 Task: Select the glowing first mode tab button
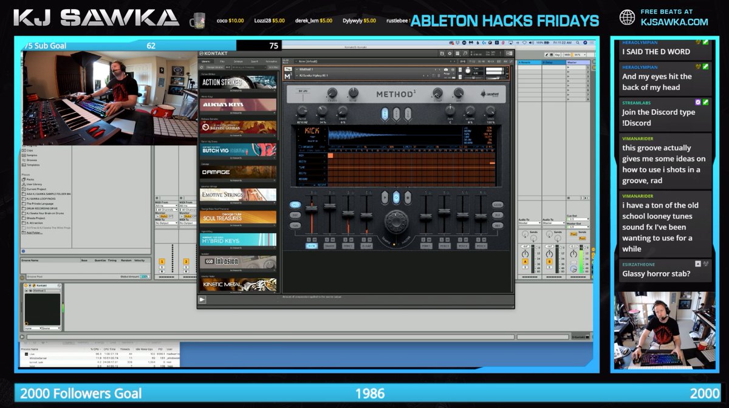coord(385,114)
